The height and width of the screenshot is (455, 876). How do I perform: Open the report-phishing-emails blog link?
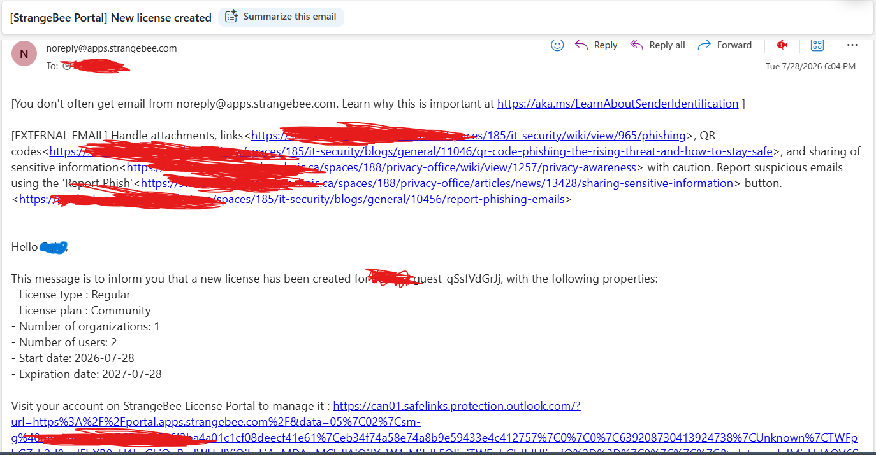click(x=292, y=199)
